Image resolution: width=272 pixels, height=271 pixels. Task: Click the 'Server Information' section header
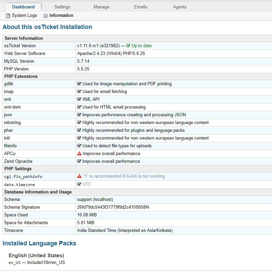[x=24, y=38]
